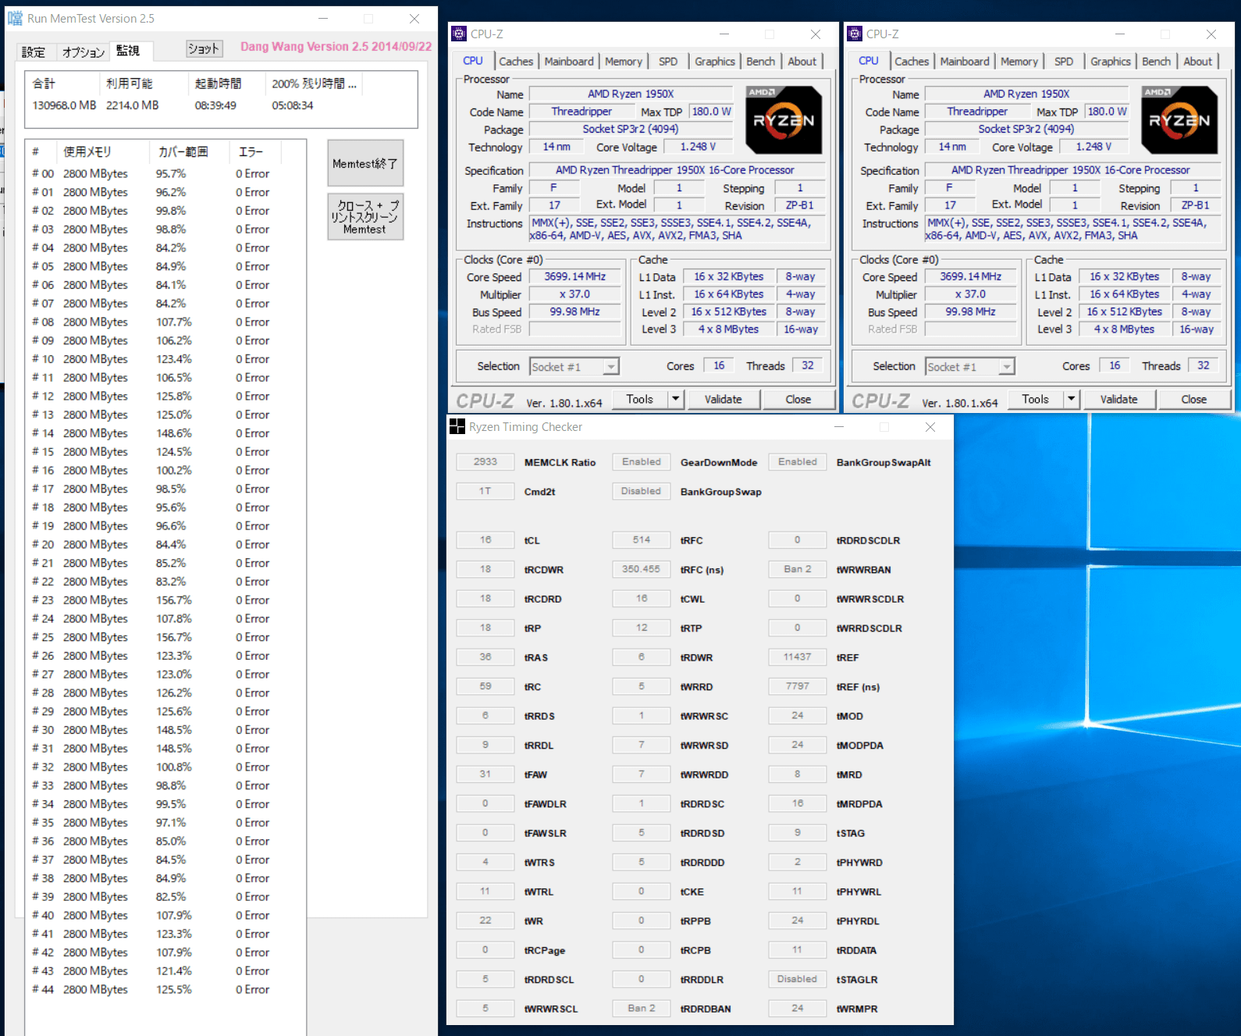Click the BankGroupSwap Disabled field
The width and height of the screenshot is (1241, 1036).
click(642, 491)
